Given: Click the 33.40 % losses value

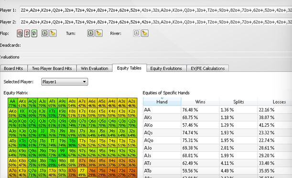Looking at the screenshot, I should tap(267, 163).
